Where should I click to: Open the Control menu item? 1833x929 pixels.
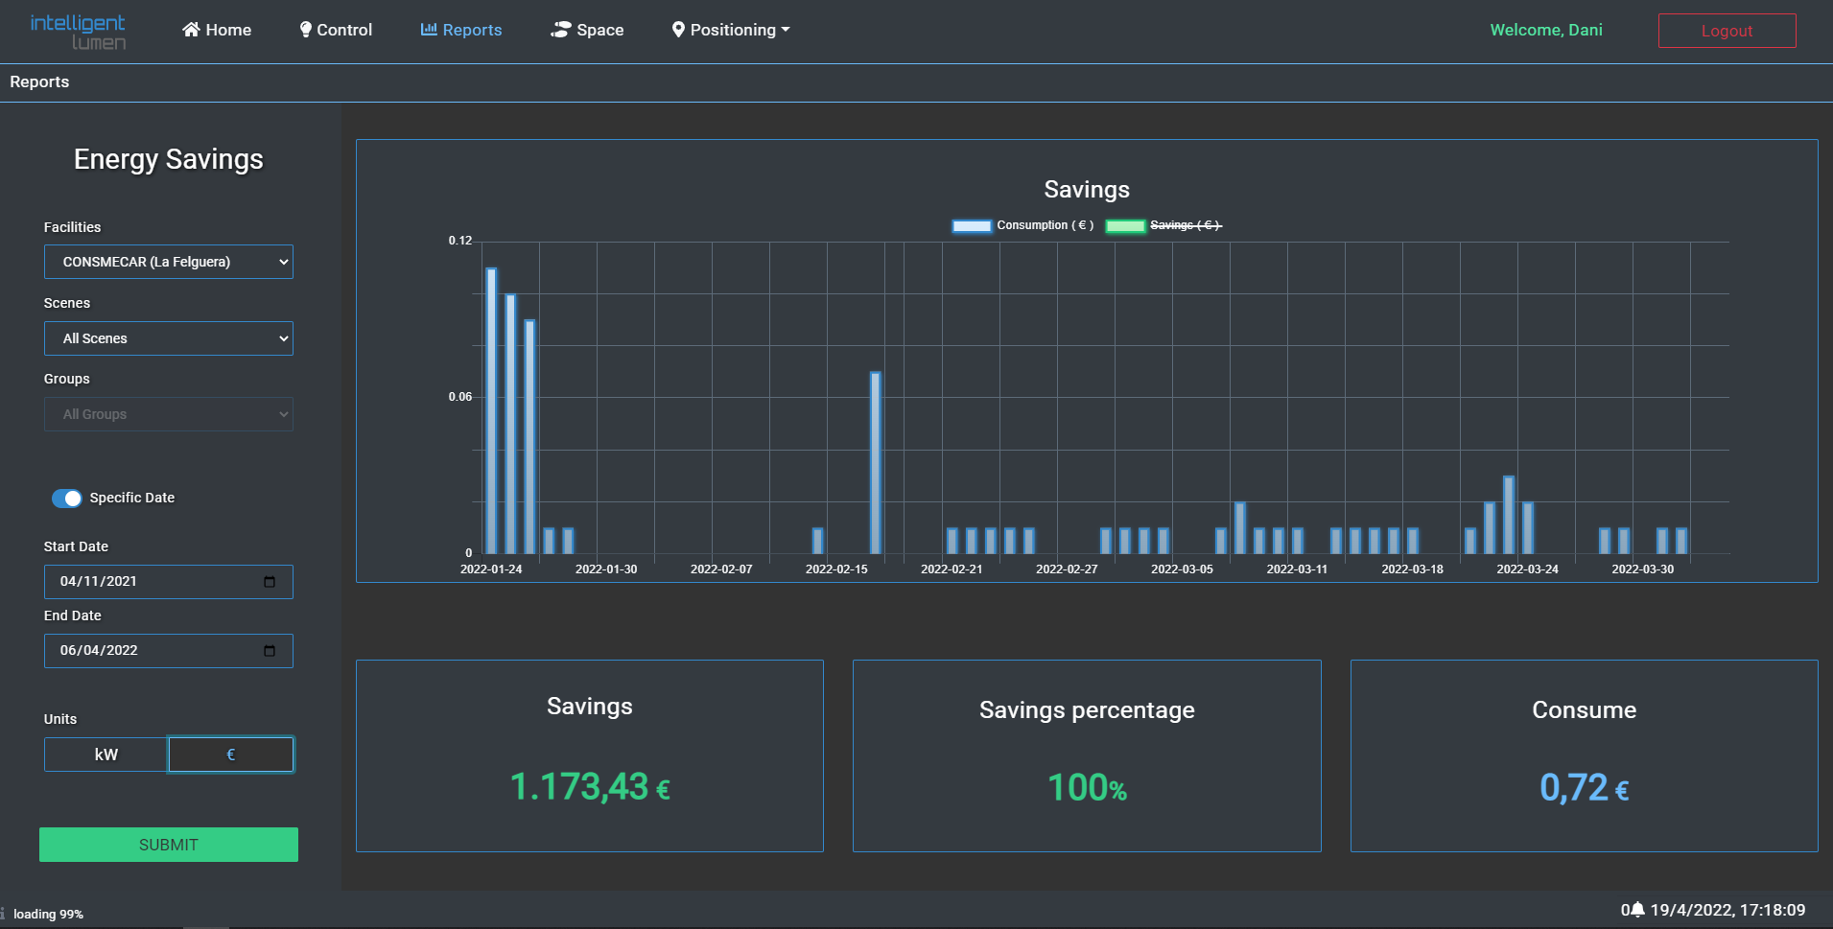click(x=336, y=30)
